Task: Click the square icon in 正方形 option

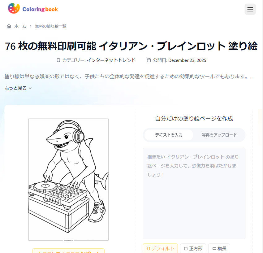Action: 186,249
